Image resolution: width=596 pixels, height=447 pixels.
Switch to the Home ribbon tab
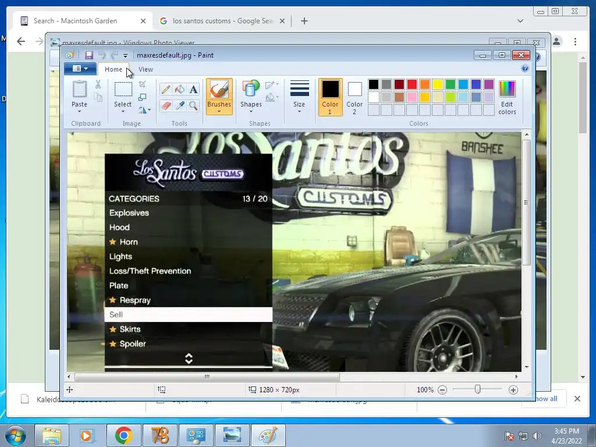pyautogui.click(x=113, y=69)
